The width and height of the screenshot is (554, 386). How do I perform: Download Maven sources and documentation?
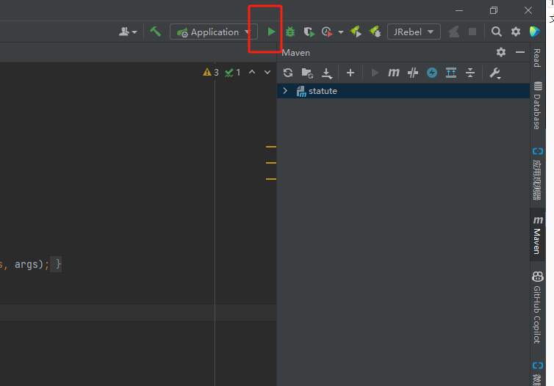327,73
